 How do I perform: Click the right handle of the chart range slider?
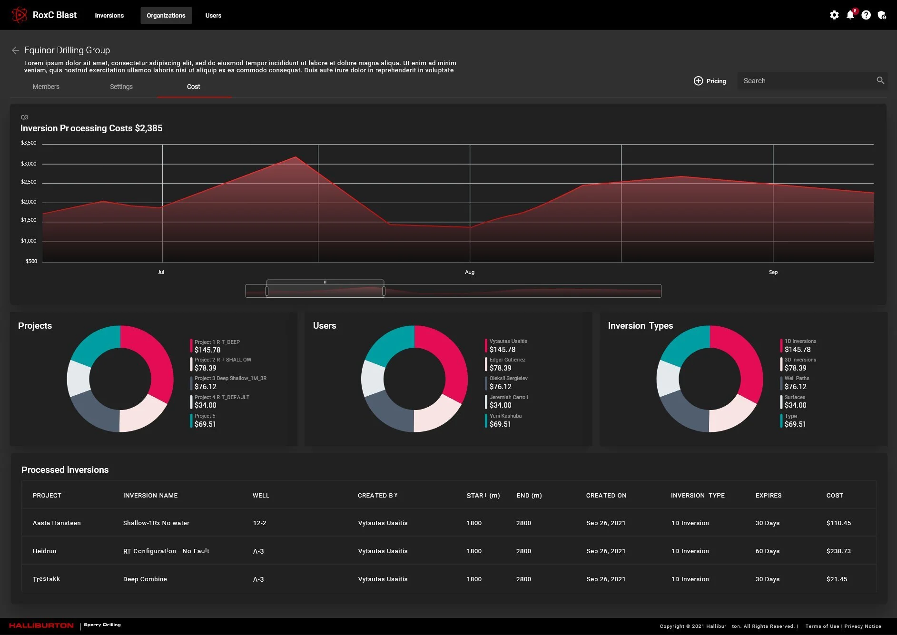[x=384, y=291]
